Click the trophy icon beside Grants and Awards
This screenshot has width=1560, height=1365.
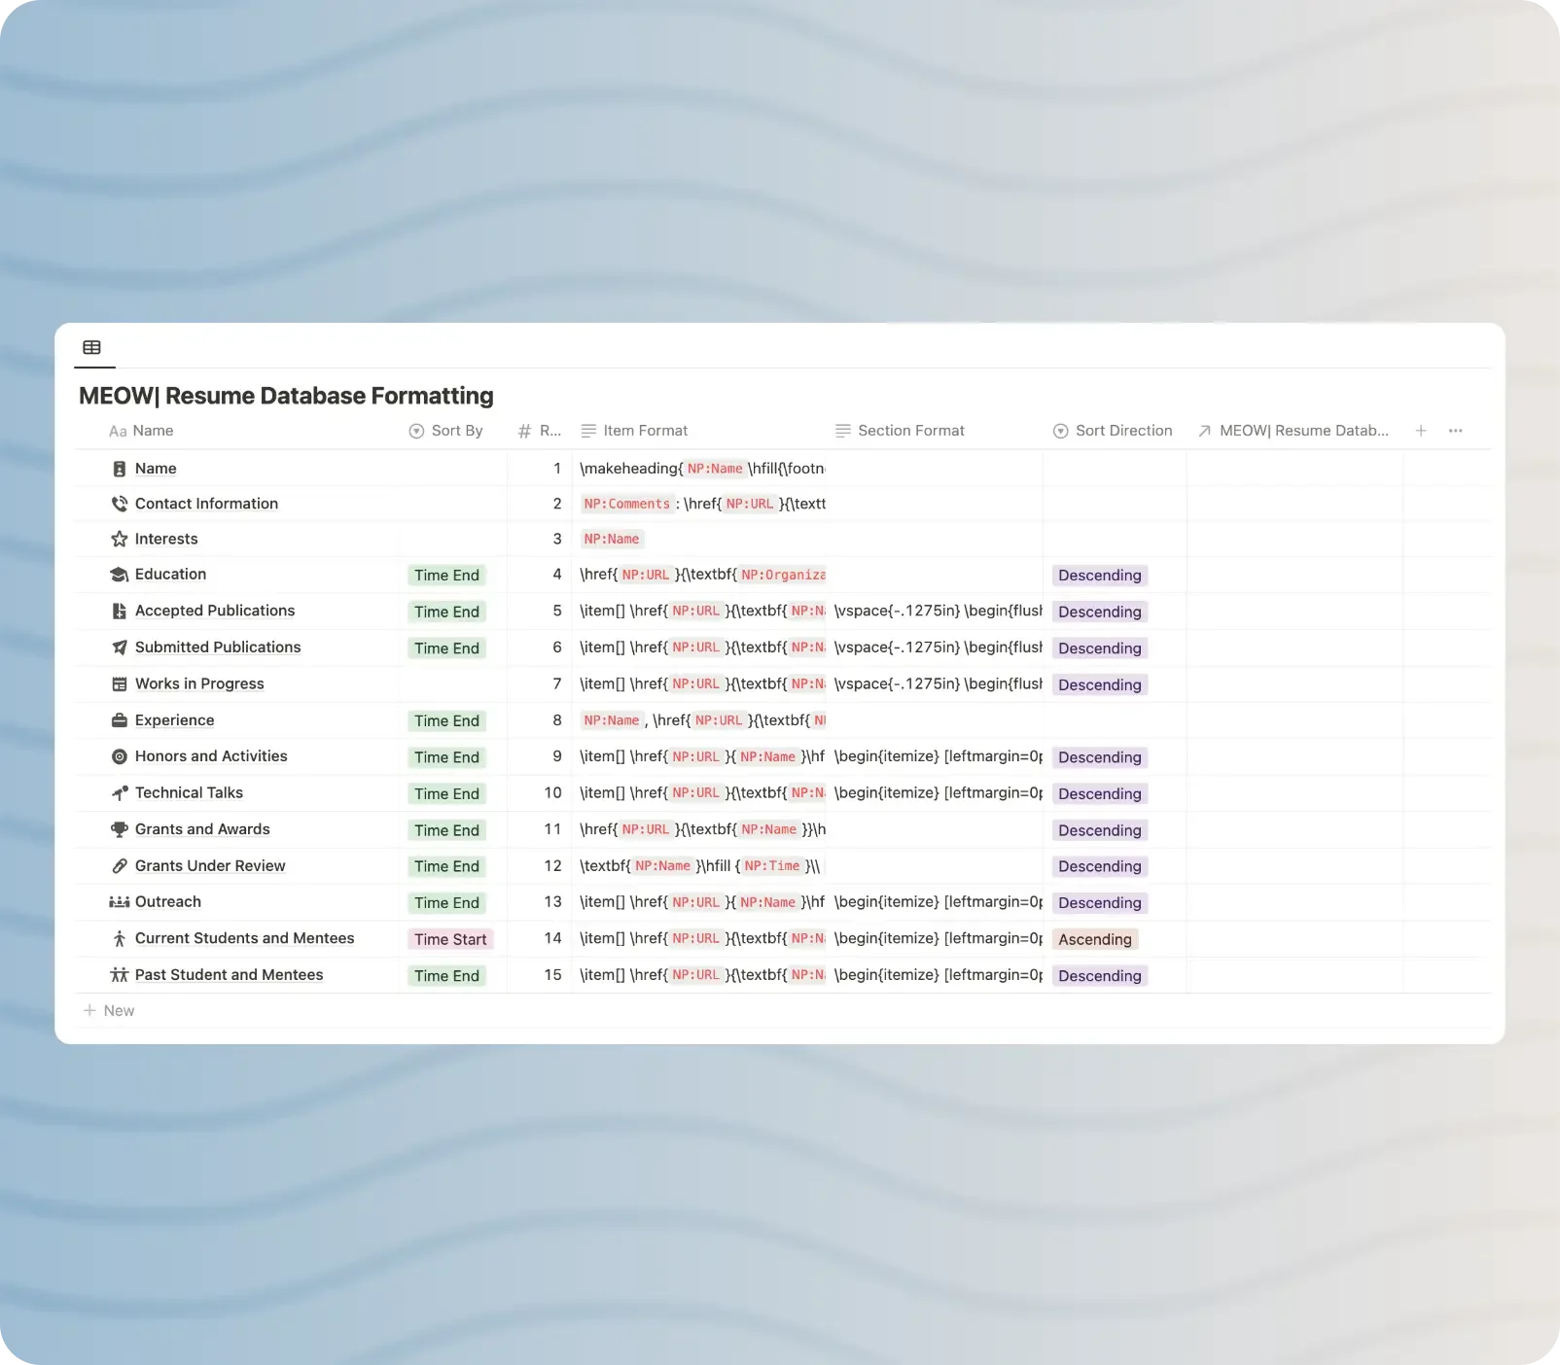[119, 829]
